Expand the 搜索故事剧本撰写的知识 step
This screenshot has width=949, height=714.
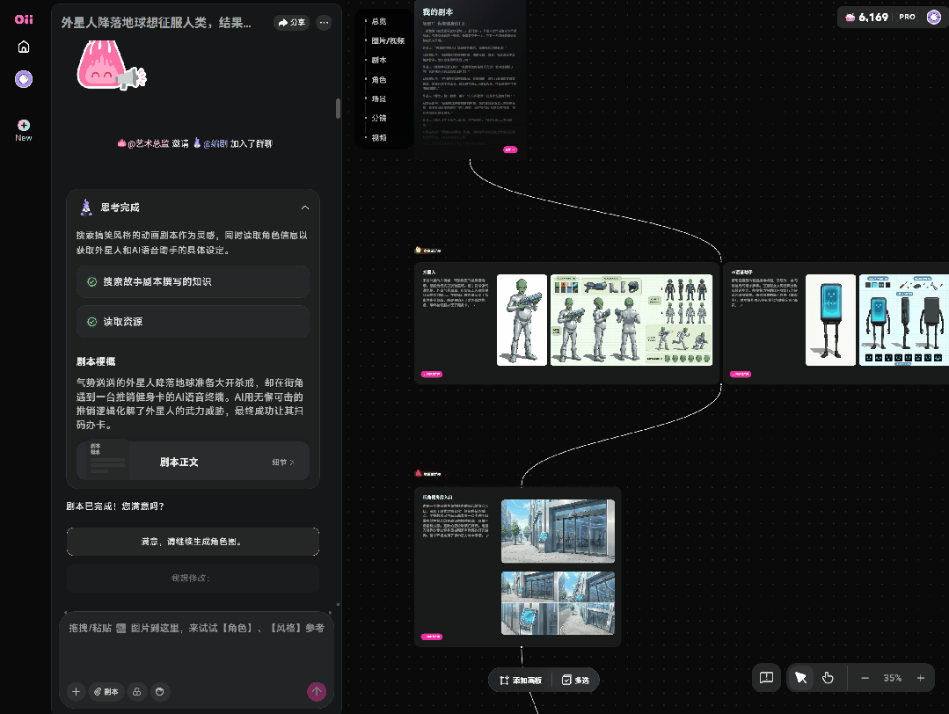193,281
